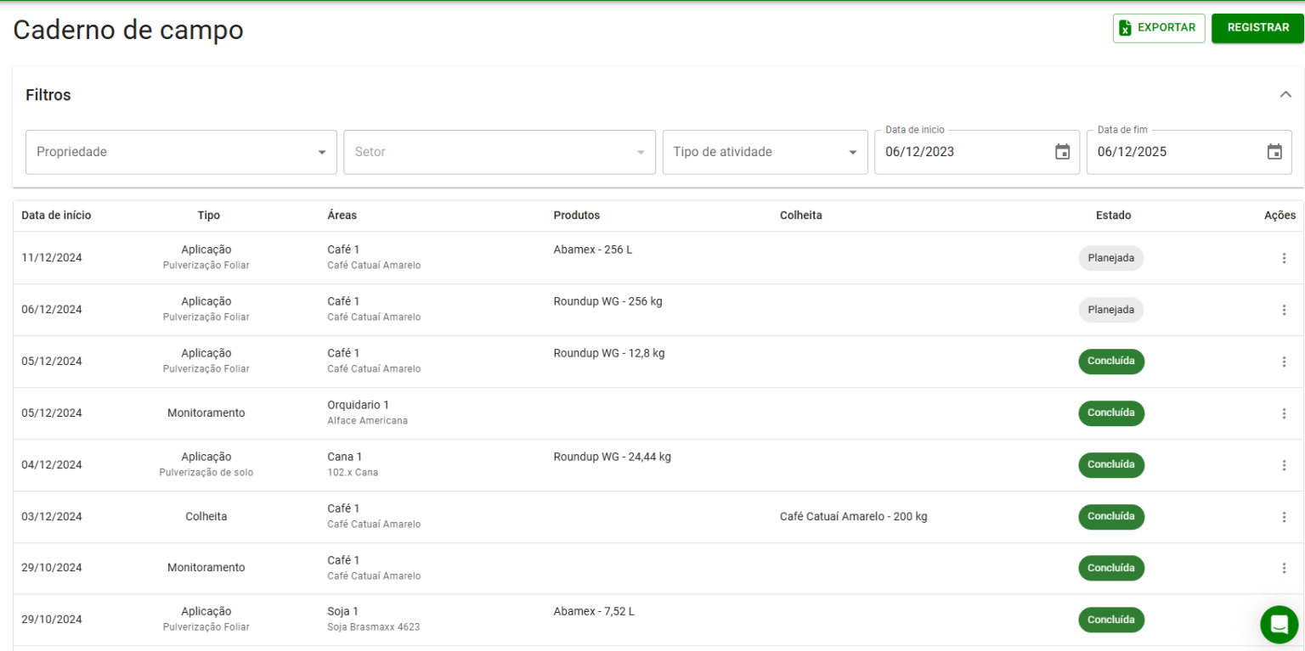This screenshot has width=1305, height=651.
Task: Click the Estado column header
Action: (1114, 216)
